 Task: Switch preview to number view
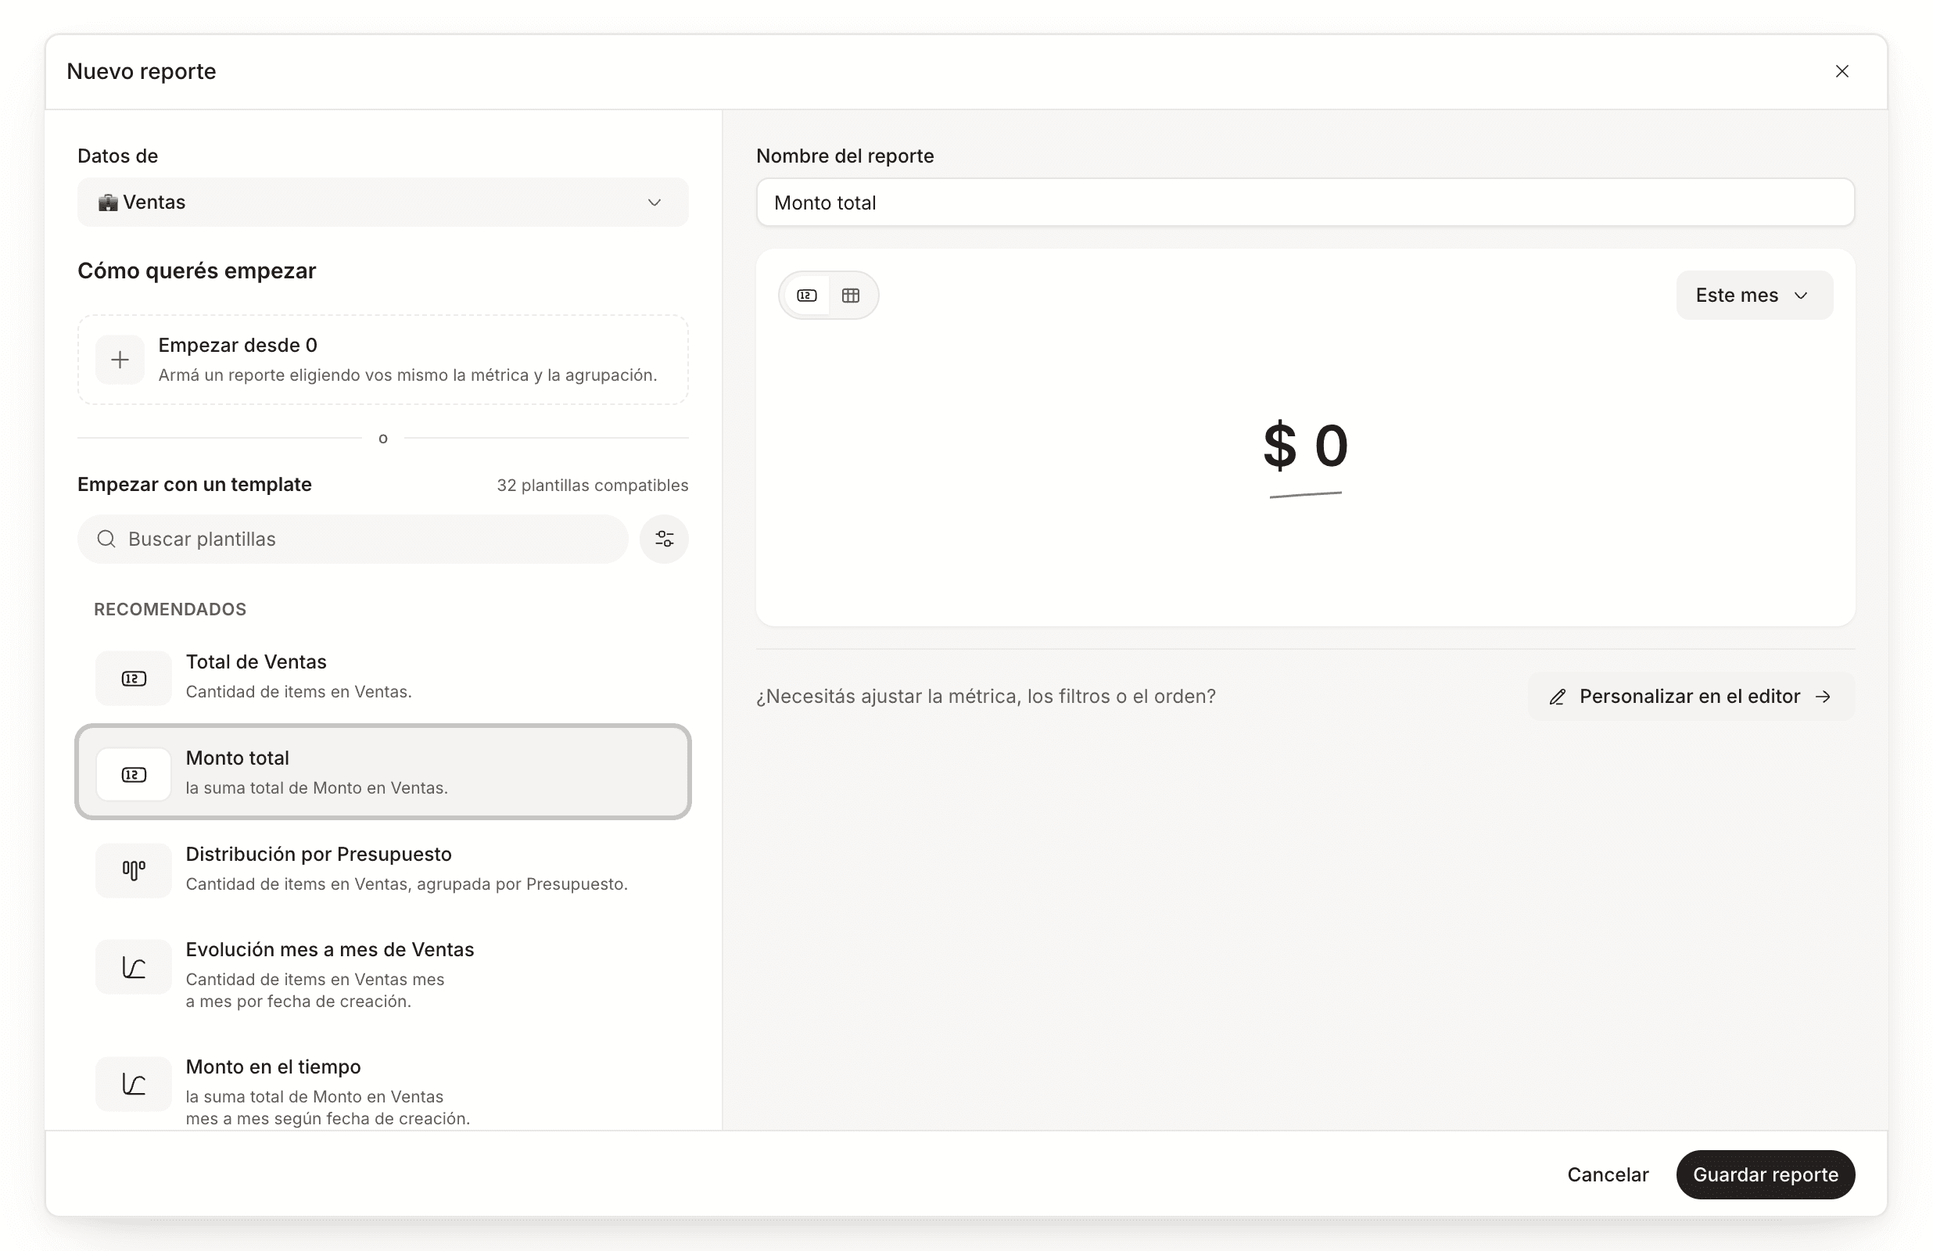[x=806, y=295]
